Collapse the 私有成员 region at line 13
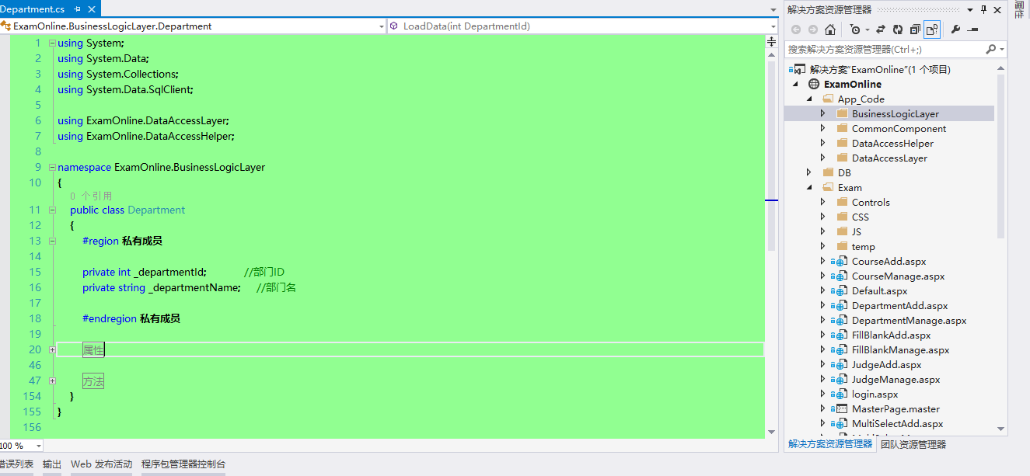The height and width of the screenshot is (476, 1030). pyautogui.click(x=52, y=241)
